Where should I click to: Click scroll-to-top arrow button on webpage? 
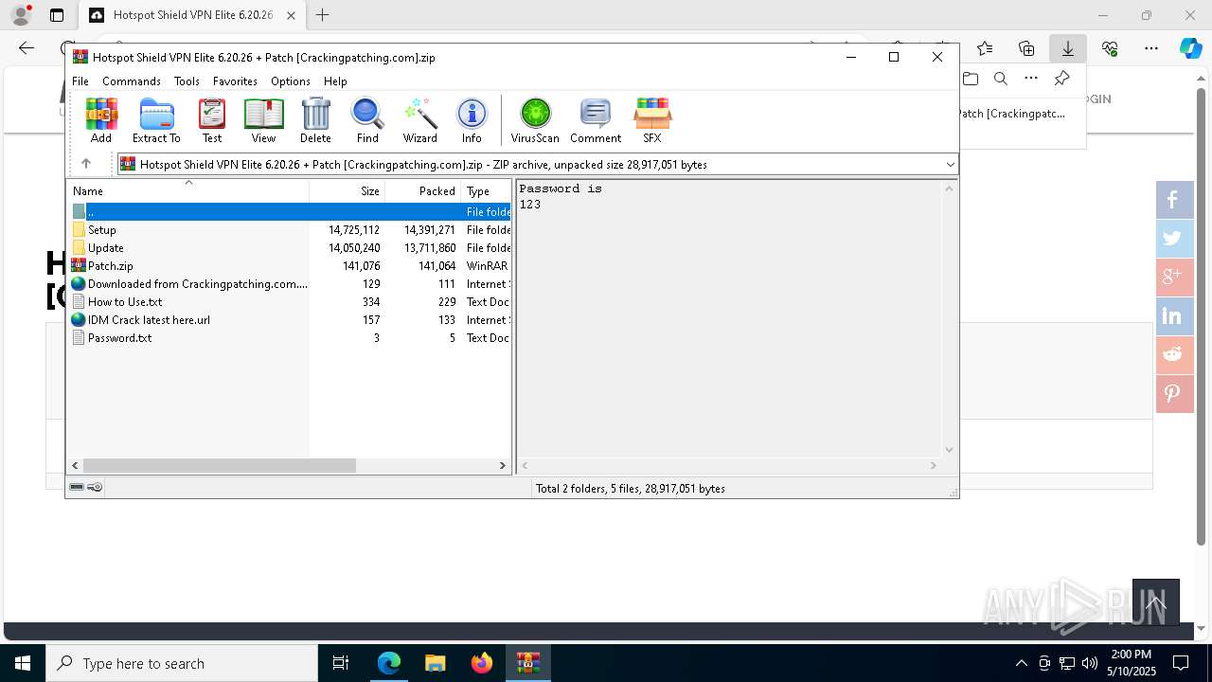click(1156, 602)
